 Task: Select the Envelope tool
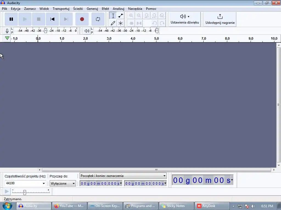pos(121,16)
